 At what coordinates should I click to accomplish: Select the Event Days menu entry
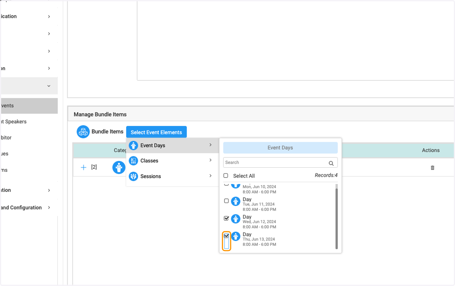[173, 146]
